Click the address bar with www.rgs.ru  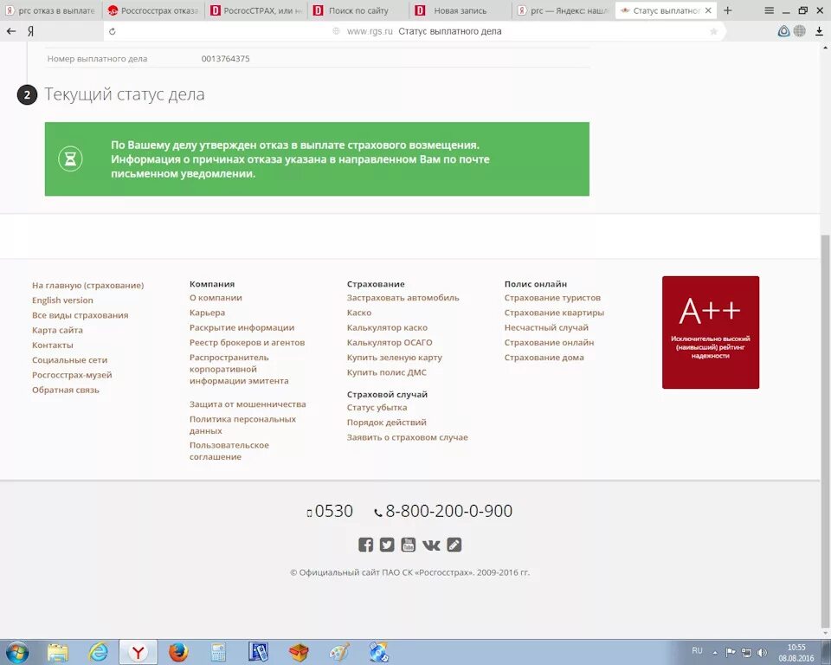414,31
